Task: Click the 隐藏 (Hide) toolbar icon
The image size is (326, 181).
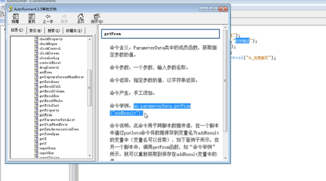Action: 15,18
